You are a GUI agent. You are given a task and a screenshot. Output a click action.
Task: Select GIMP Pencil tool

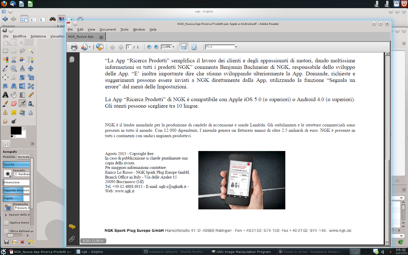click(31, 95)
